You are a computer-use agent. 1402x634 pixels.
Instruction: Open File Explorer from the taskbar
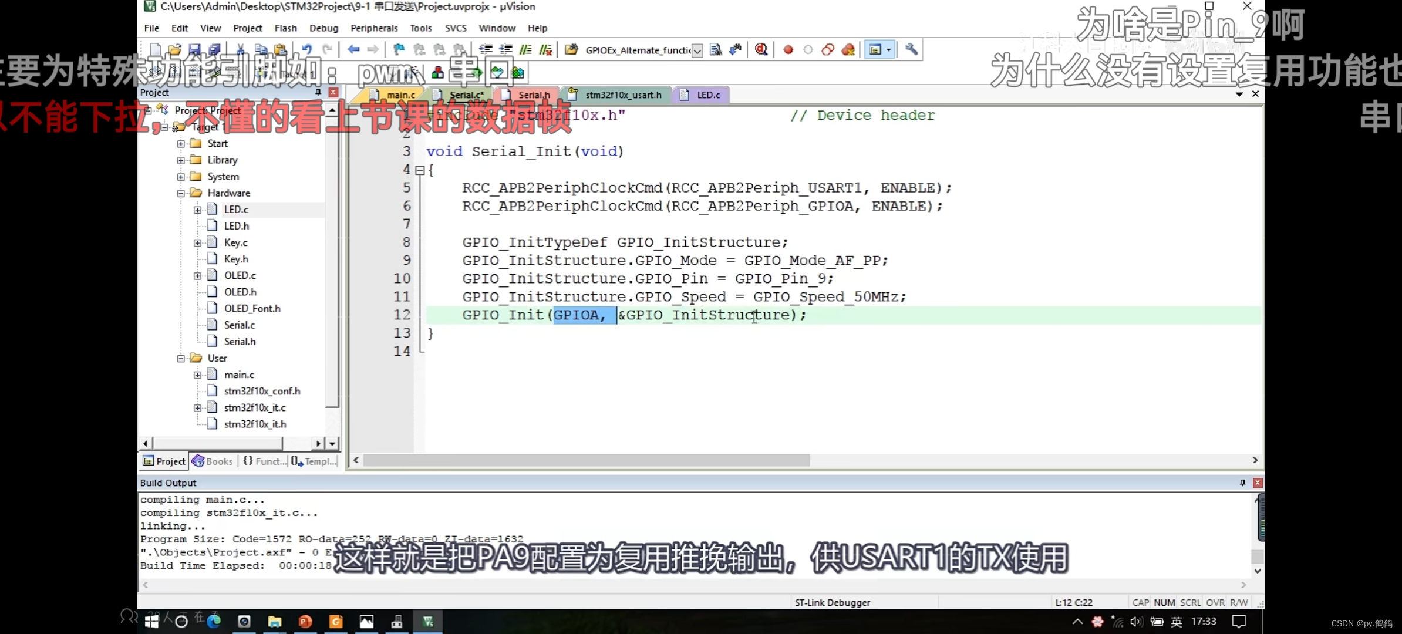click(275, 622)
